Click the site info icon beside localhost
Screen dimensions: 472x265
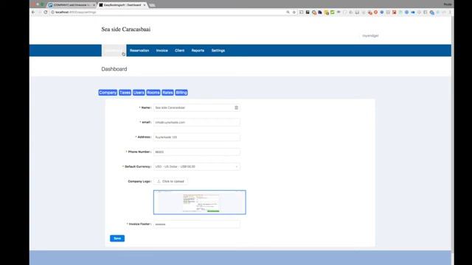point(52,13)
